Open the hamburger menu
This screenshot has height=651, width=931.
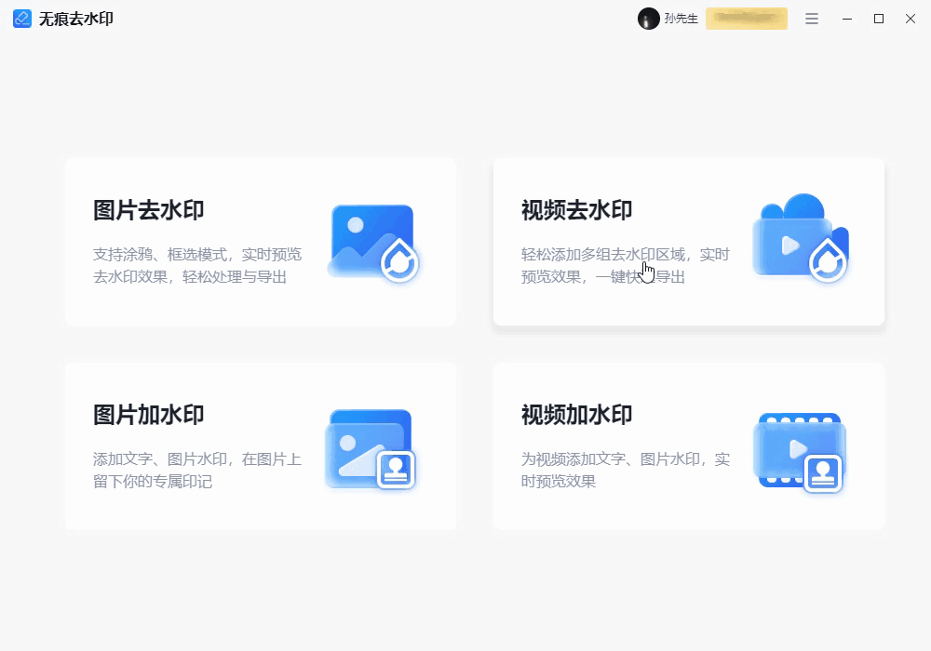811,18
